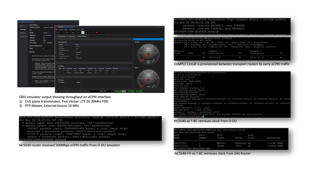Open the PTP Mode dropdown showing Master
319x173 pixels.
[47, 33]
